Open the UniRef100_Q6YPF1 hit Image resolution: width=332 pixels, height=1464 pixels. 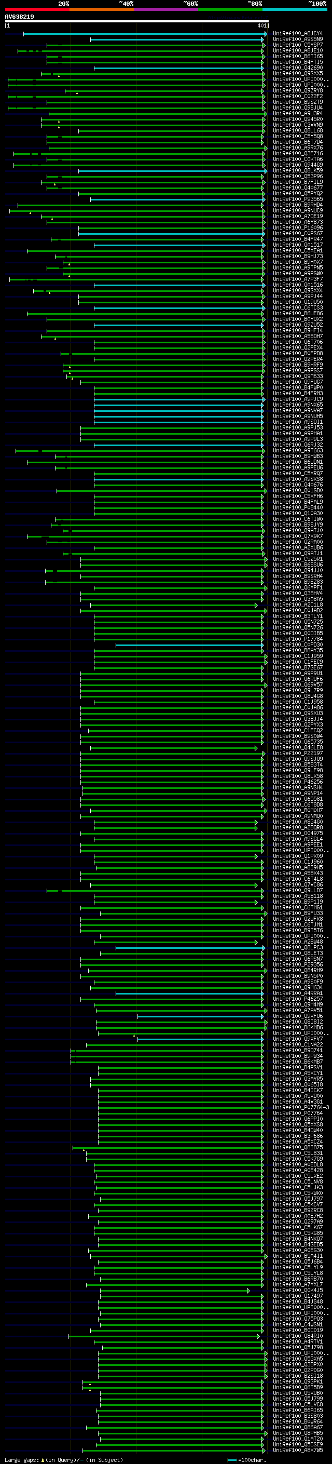(298, 588)
